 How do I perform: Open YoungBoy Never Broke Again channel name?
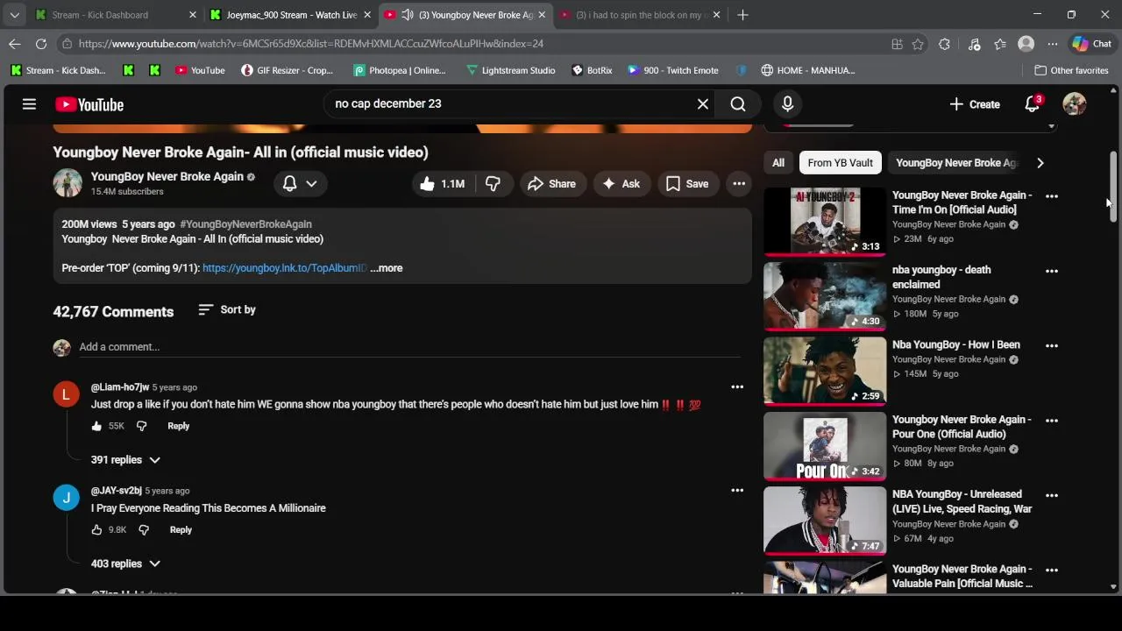[167, 176]
